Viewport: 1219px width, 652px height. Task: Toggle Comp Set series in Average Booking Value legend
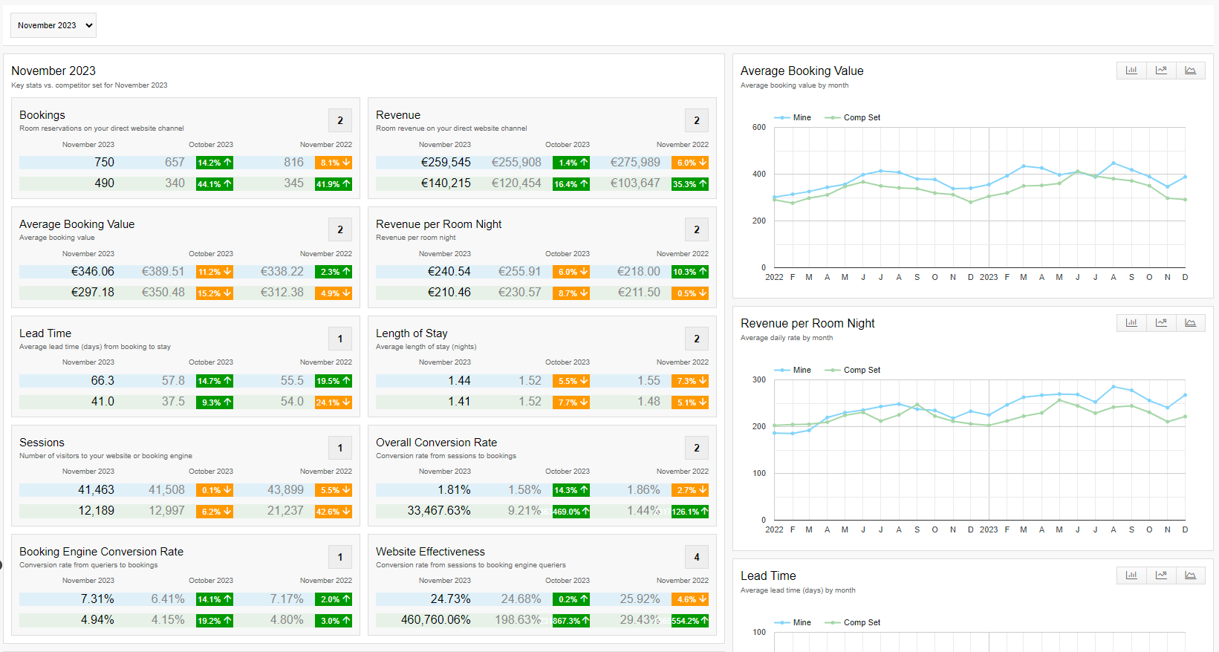tap(853, 117)
